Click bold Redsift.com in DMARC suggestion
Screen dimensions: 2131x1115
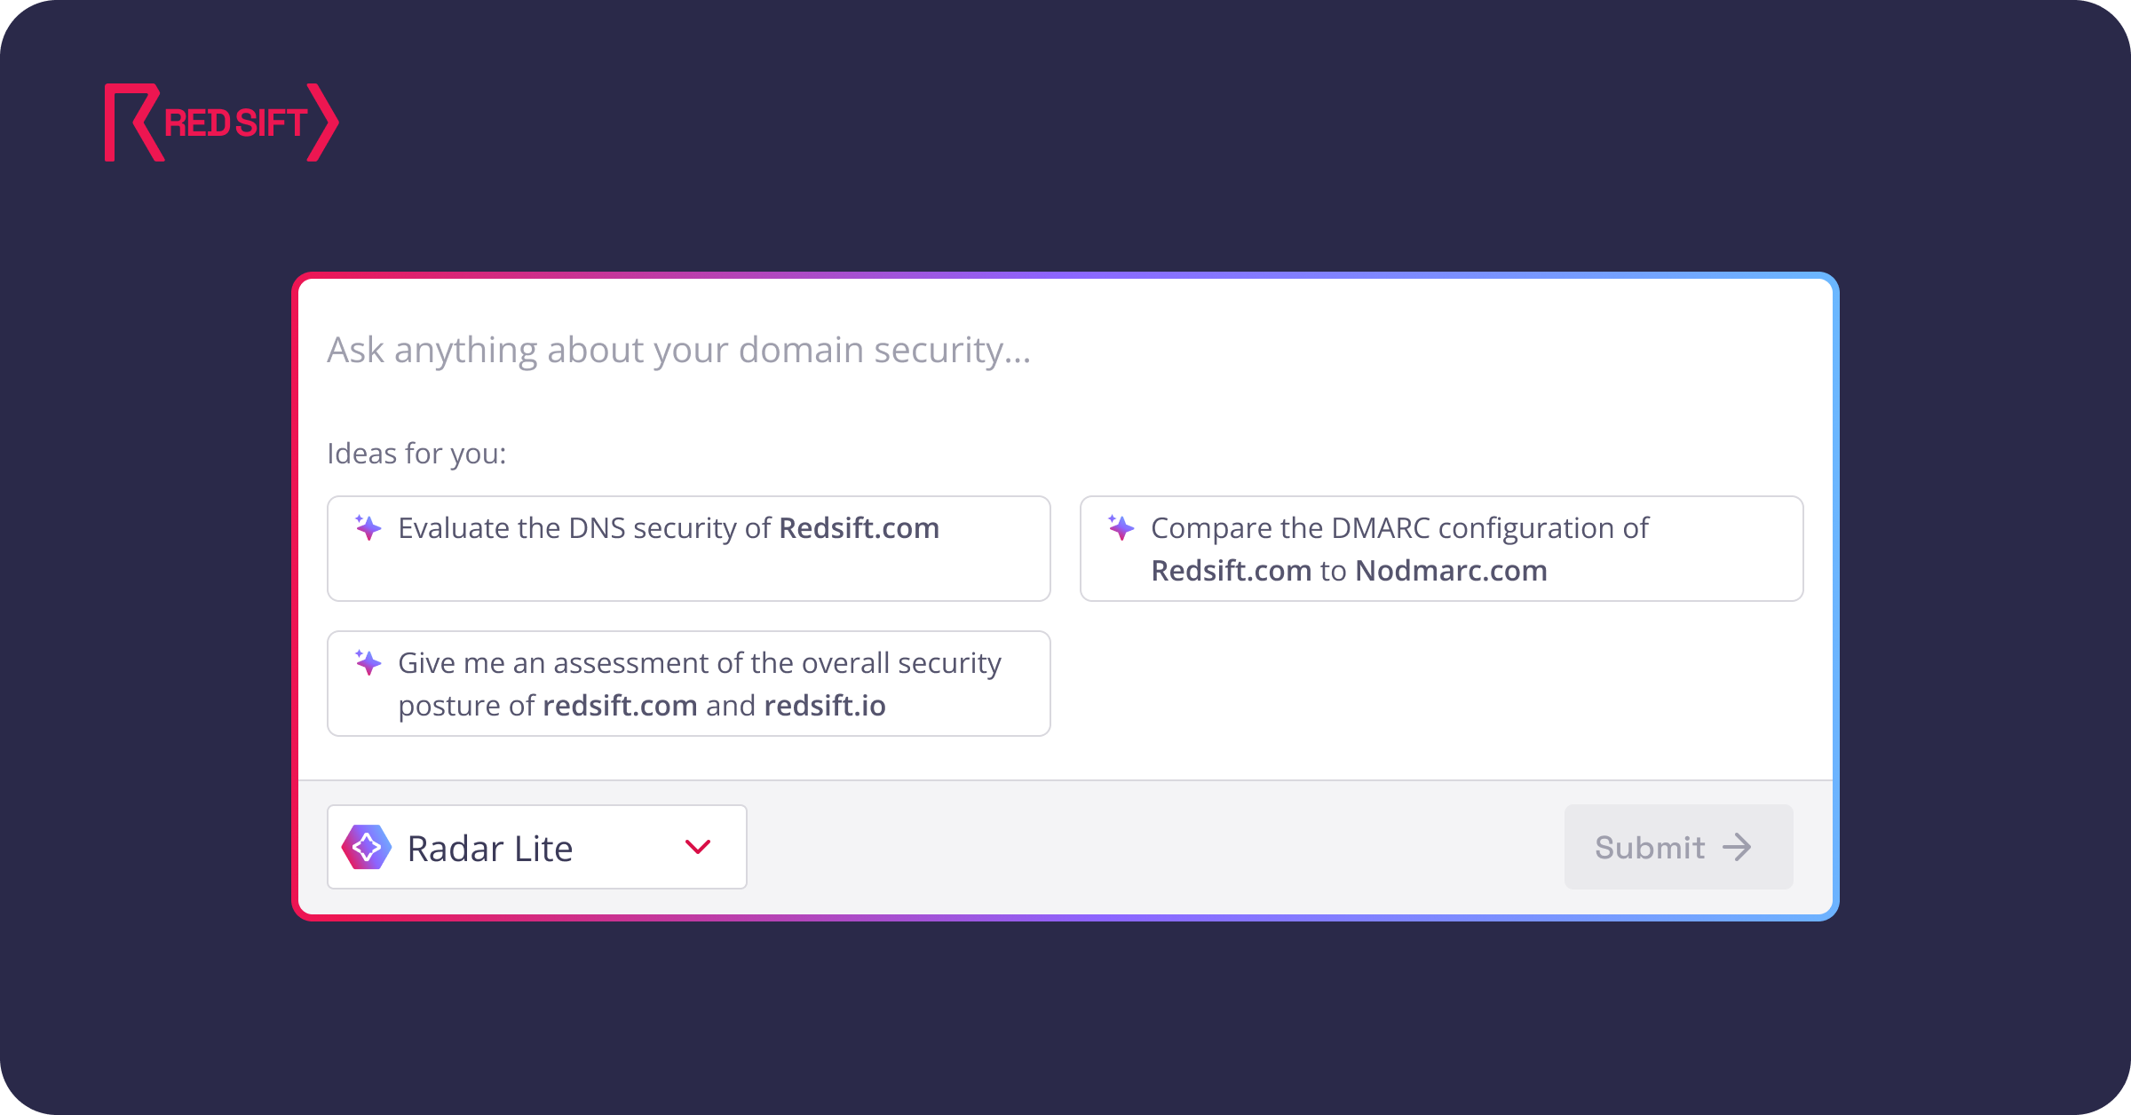tap(1231, 571)
